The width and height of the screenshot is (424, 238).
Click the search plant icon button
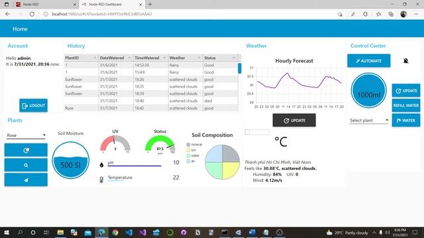click(x=26, y=165)
